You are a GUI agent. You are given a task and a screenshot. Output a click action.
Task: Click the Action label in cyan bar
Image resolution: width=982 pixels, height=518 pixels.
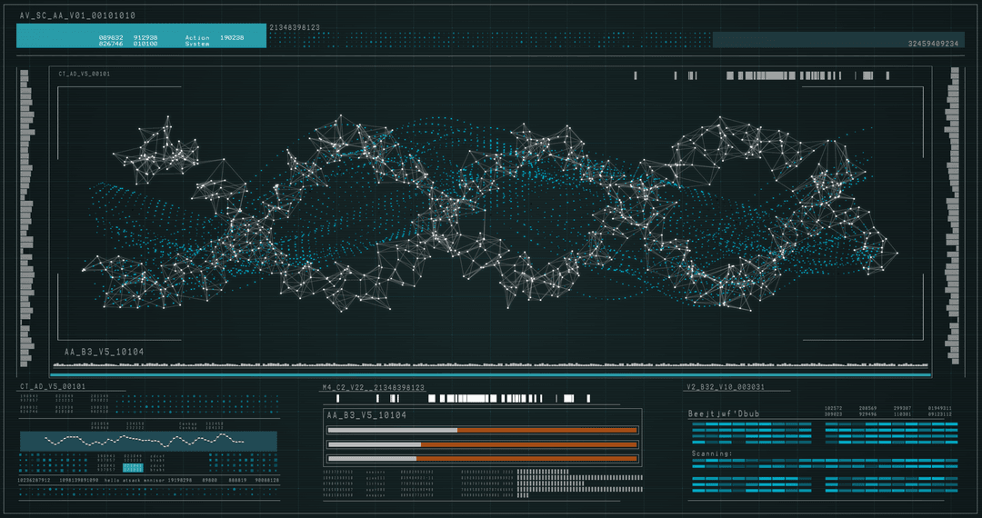point(197,37)
